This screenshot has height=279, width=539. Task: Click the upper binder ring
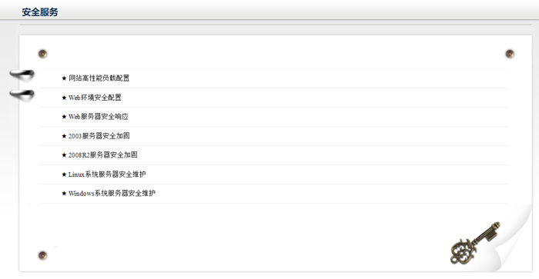tap(22, 75)
